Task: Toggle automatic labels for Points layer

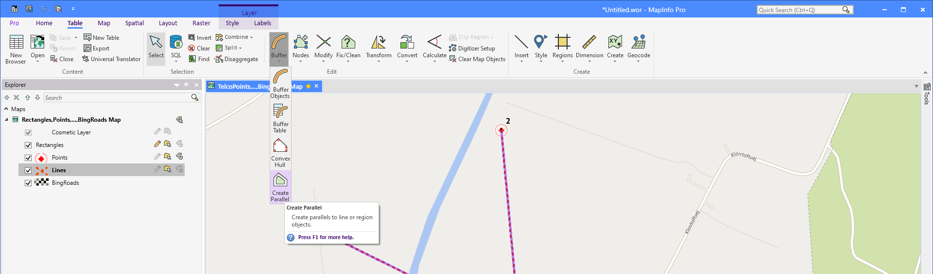Action: click(179, 157)
